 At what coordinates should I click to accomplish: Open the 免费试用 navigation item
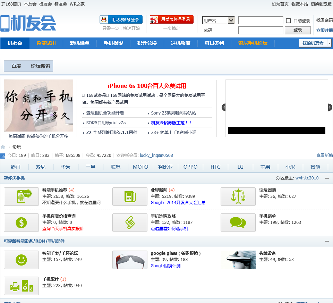click(x=46, y=43)
